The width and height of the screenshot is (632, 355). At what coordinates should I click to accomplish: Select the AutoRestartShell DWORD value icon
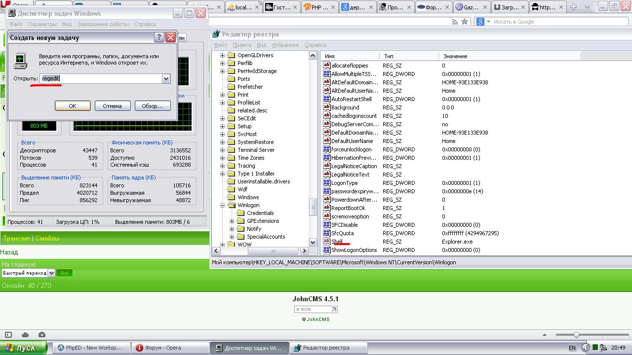click(326, 99)
